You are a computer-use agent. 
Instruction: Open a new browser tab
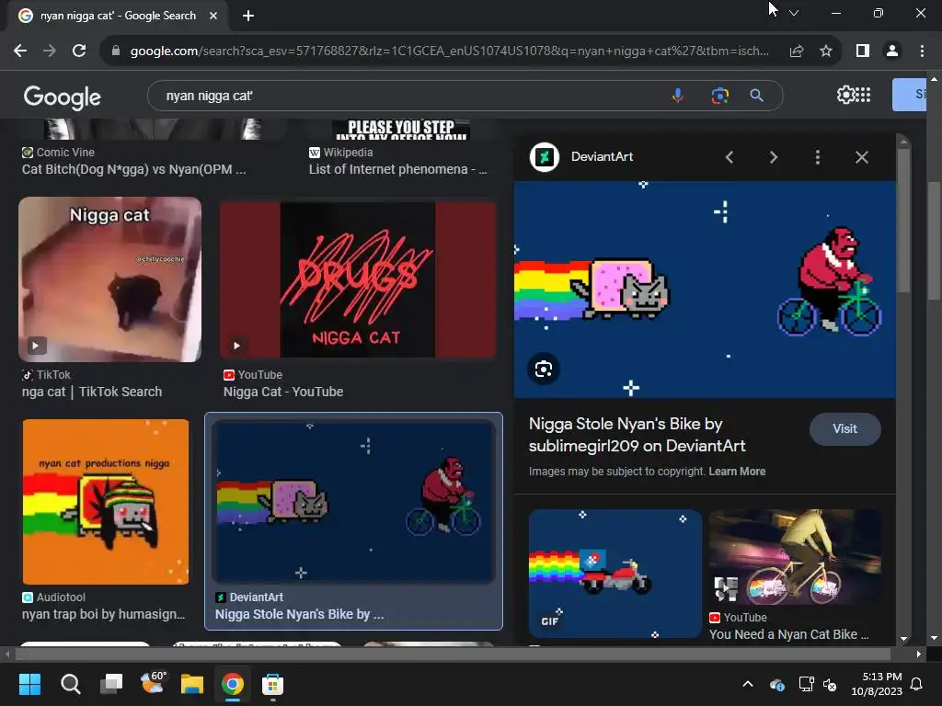(248, 16)
